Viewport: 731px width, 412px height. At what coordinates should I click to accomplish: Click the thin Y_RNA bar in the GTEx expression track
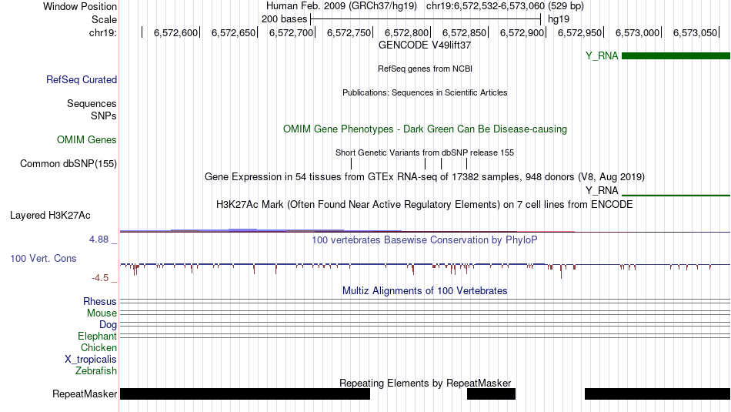(676, 195)
